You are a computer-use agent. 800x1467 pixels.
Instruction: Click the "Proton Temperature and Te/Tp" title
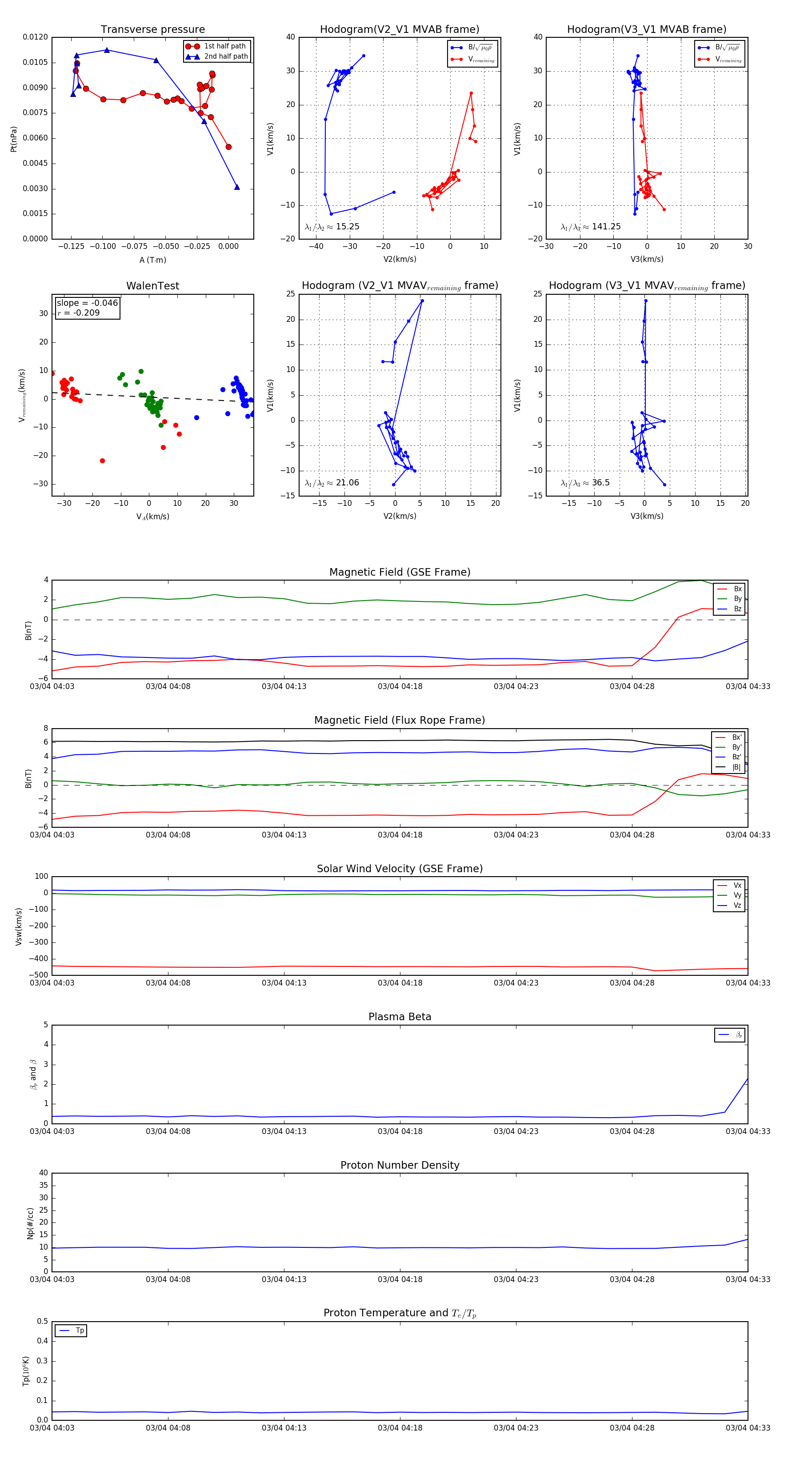pyautogui.click(x=400, y=1313)
